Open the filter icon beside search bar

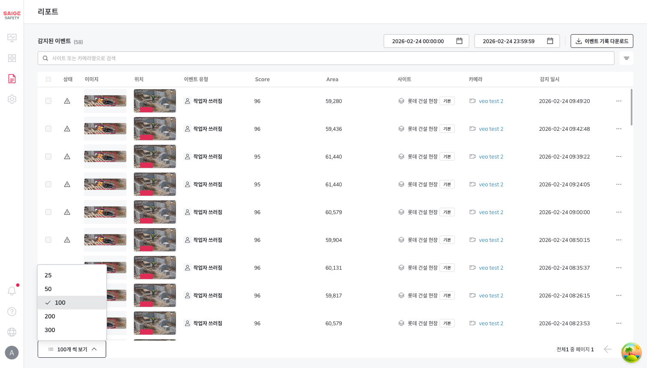(626, 58)
